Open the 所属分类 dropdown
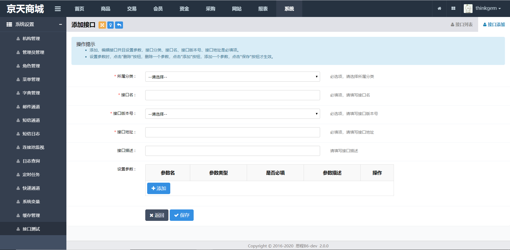The image size is (510, 250). click(x=232, y=77)
